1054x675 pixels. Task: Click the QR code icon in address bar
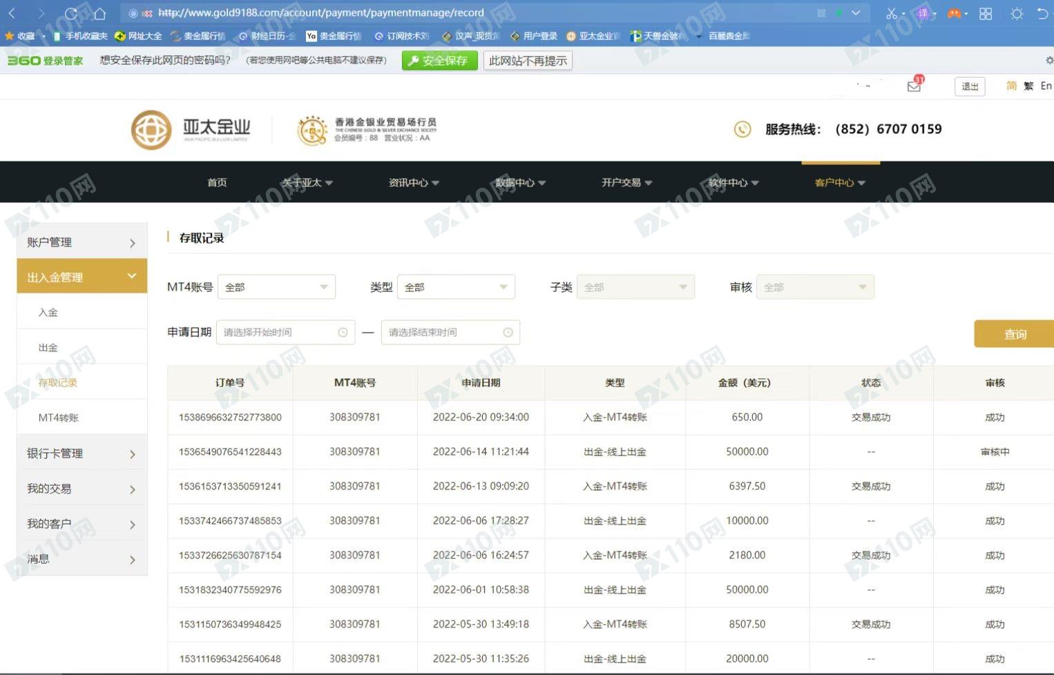tap(821, 12)
